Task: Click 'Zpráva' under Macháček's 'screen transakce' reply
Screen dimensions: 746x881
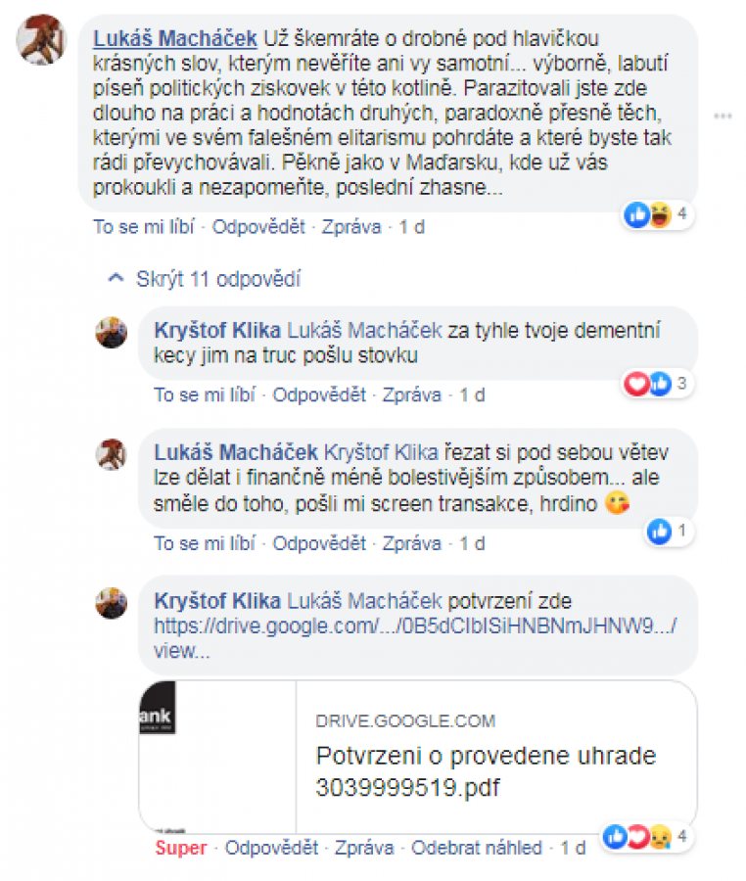Action: point(412,543)
